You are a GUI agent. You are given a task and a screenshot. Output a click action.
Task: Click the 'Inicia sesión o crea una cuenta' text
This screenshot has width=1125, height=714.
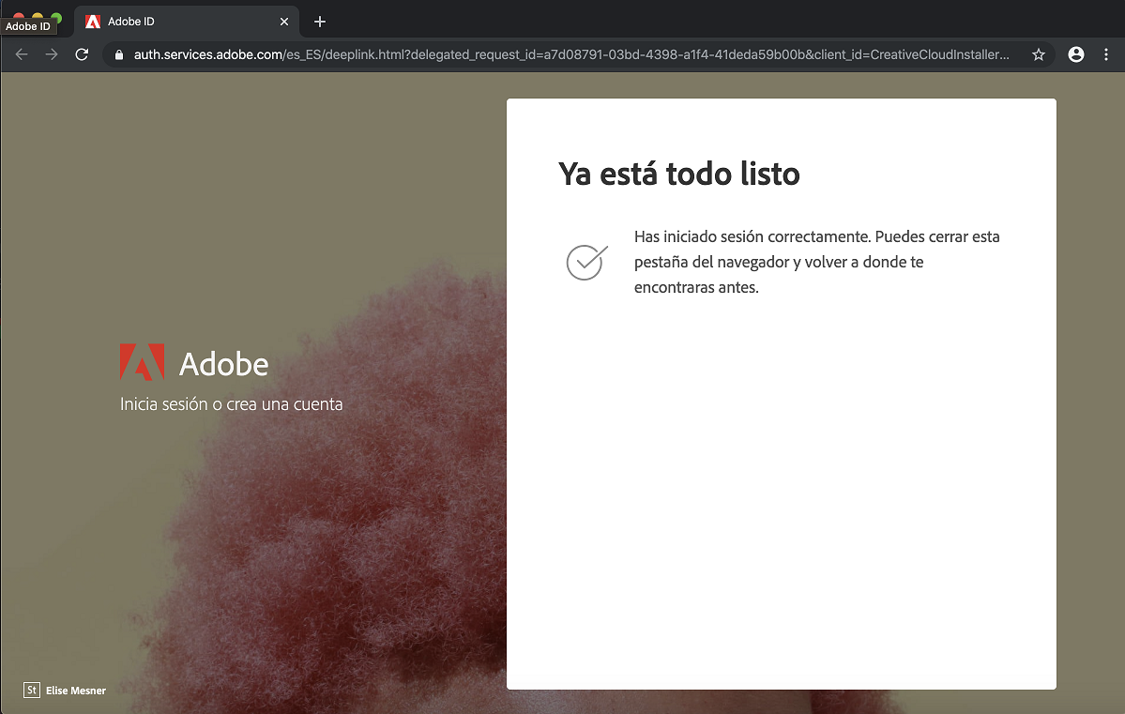click(x=231, y=404)
